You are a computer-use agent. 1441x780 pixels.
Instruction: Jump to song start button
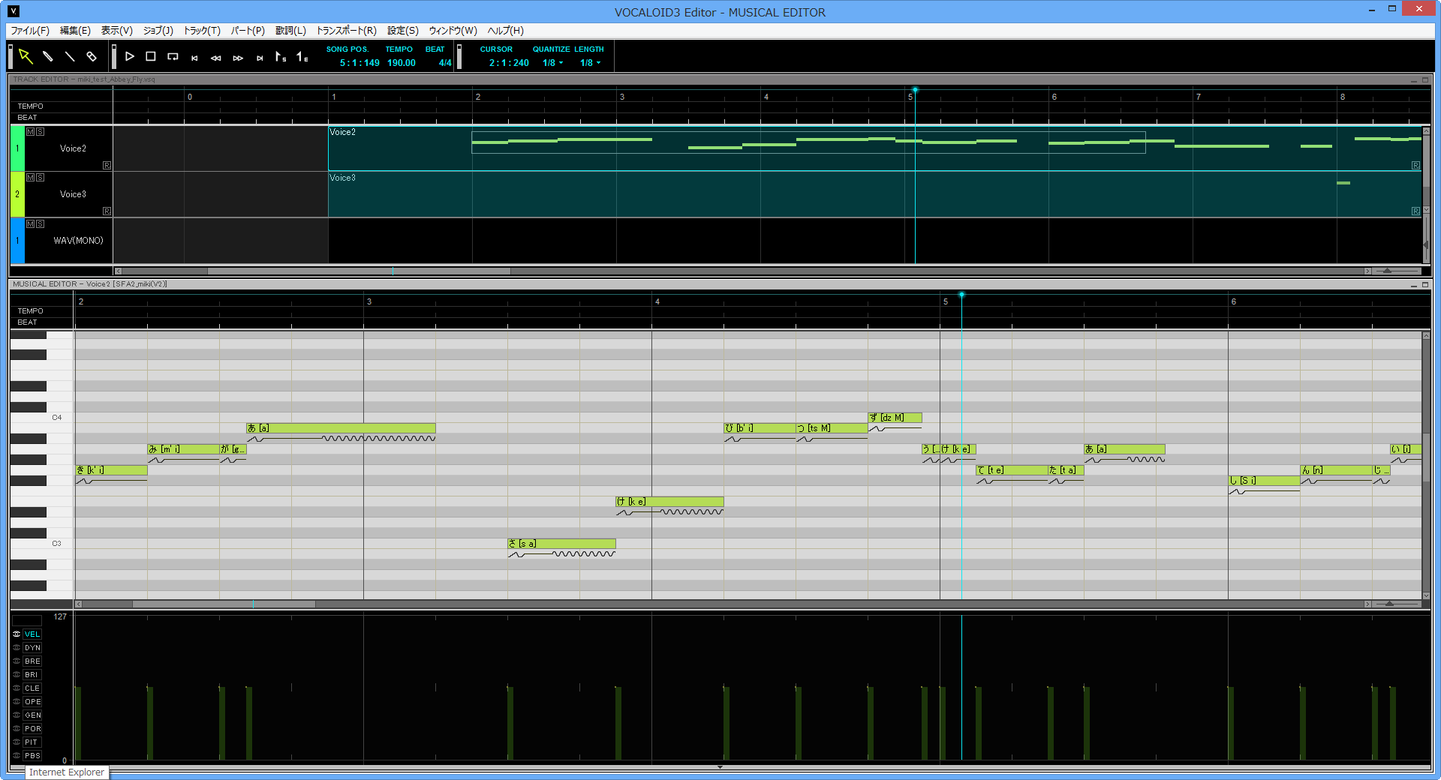pyautogui.click(x=194, y=58)
